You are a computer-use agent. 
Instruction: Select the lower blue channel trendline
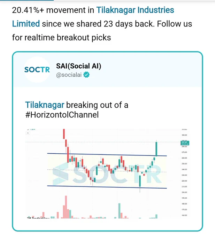pyautogui.click(x=107, y=187)
